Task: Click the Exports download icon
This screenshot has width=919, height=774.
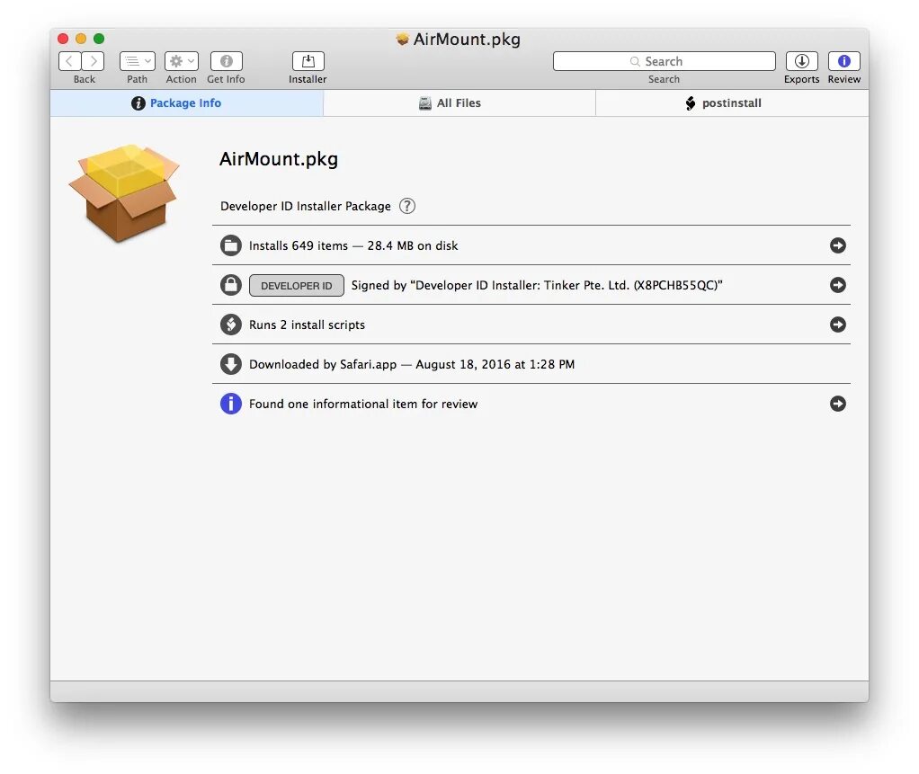Action: 802,61
